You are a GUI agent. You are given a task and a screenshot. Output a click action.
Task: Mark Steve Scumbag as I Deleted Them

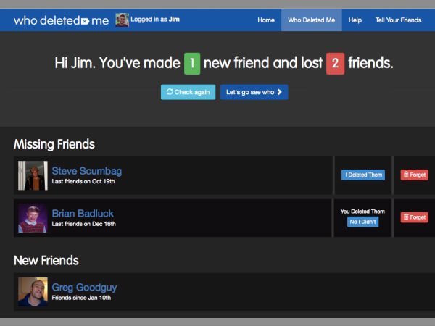click(363, 175)
